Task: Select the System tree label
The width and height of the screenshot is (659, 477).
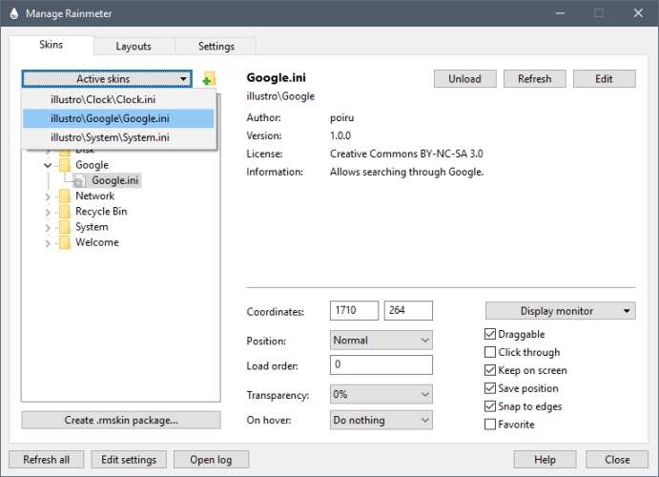Action: point(92,227)
